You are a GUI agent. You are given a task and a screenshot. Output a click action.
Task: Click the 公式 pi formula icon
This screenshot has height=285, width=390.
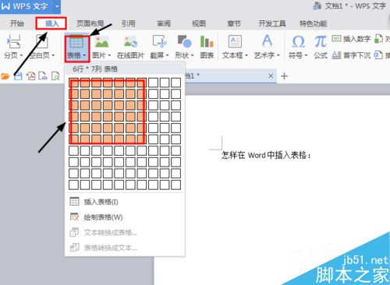(321, 41)
